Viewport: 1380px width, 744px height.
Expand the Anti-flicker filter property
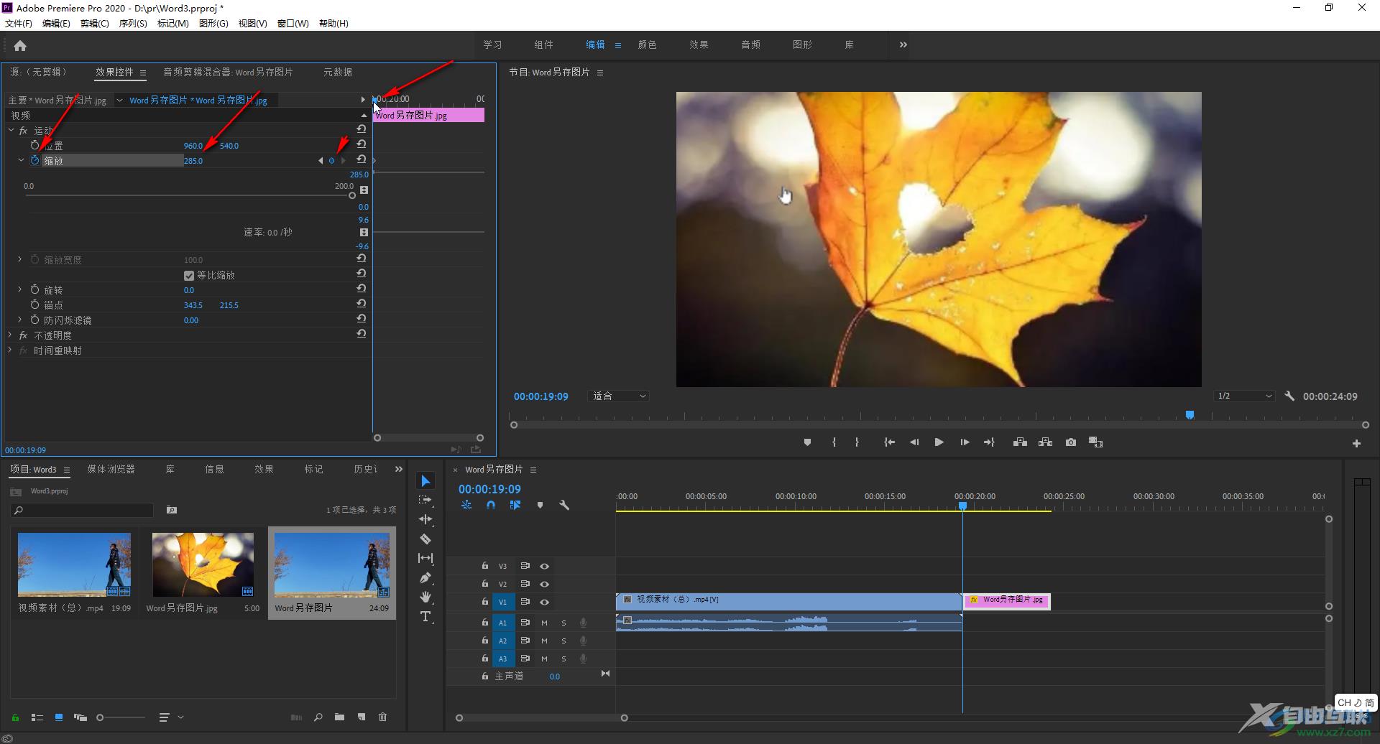point(20,320)
